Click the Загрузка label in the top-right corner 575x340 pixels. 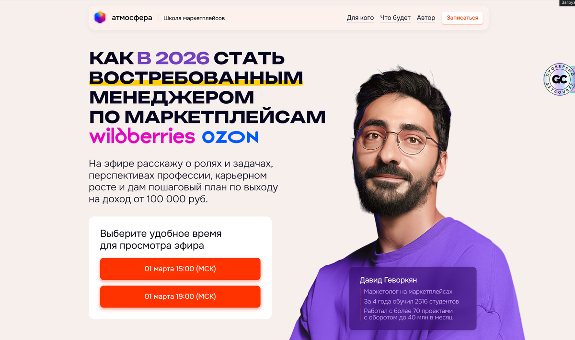[567, 3]
